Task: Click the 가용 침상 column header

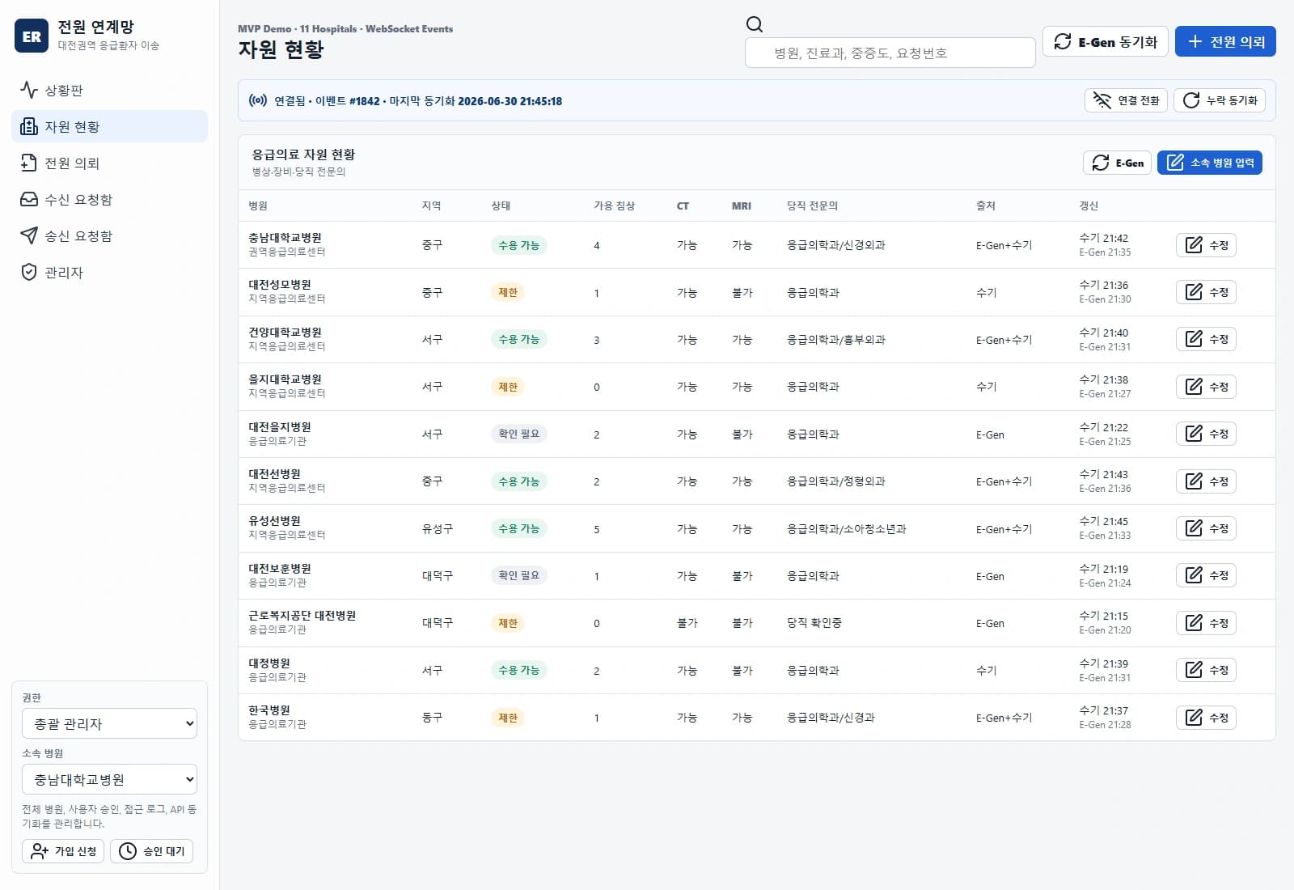Action: [614, 206]
